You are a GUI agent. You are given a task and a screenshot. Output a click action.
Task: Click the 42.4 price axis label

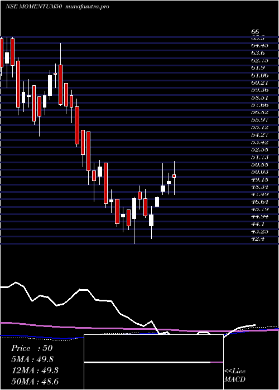[x=257, y=239]
